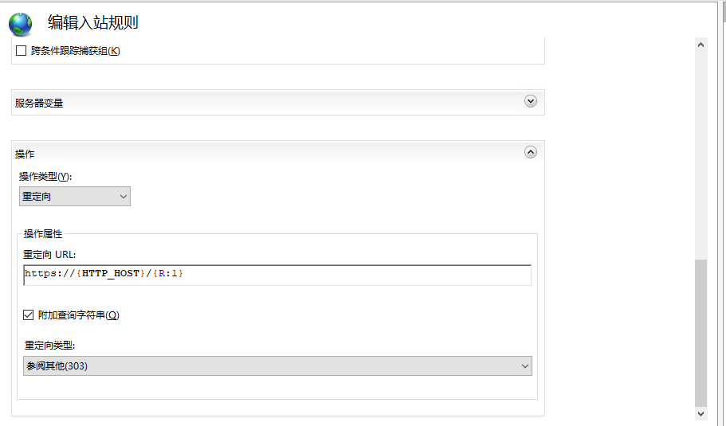Open the 操作类型 dropdown showing 重定向

pos(75,196)
